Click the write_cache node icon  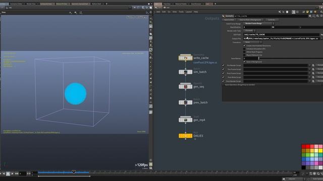(x=185, y=58)
